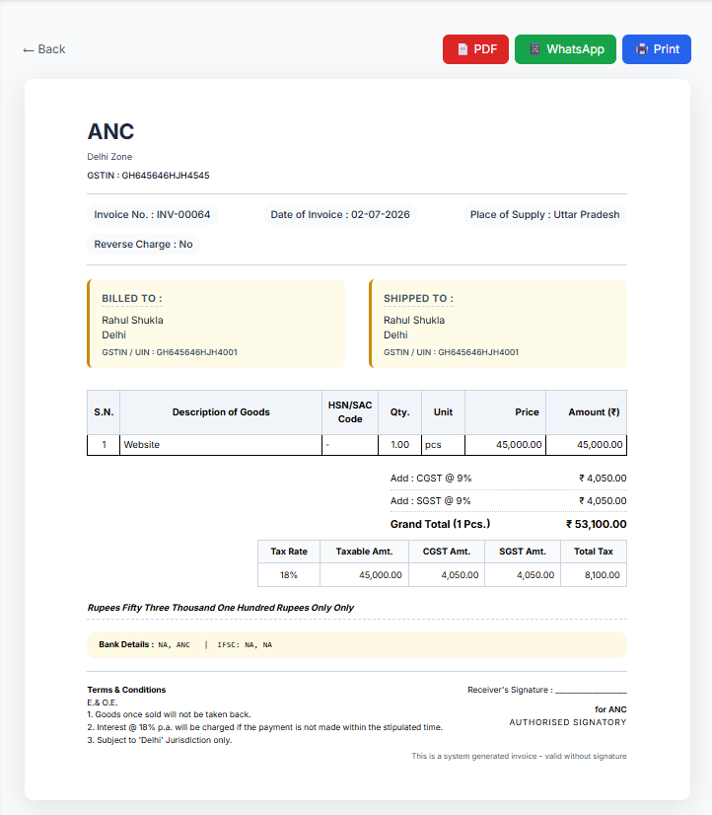Click the SGST Amt. column header
Image resolution: width=712 pixels, height=815 pixels.
523,552
